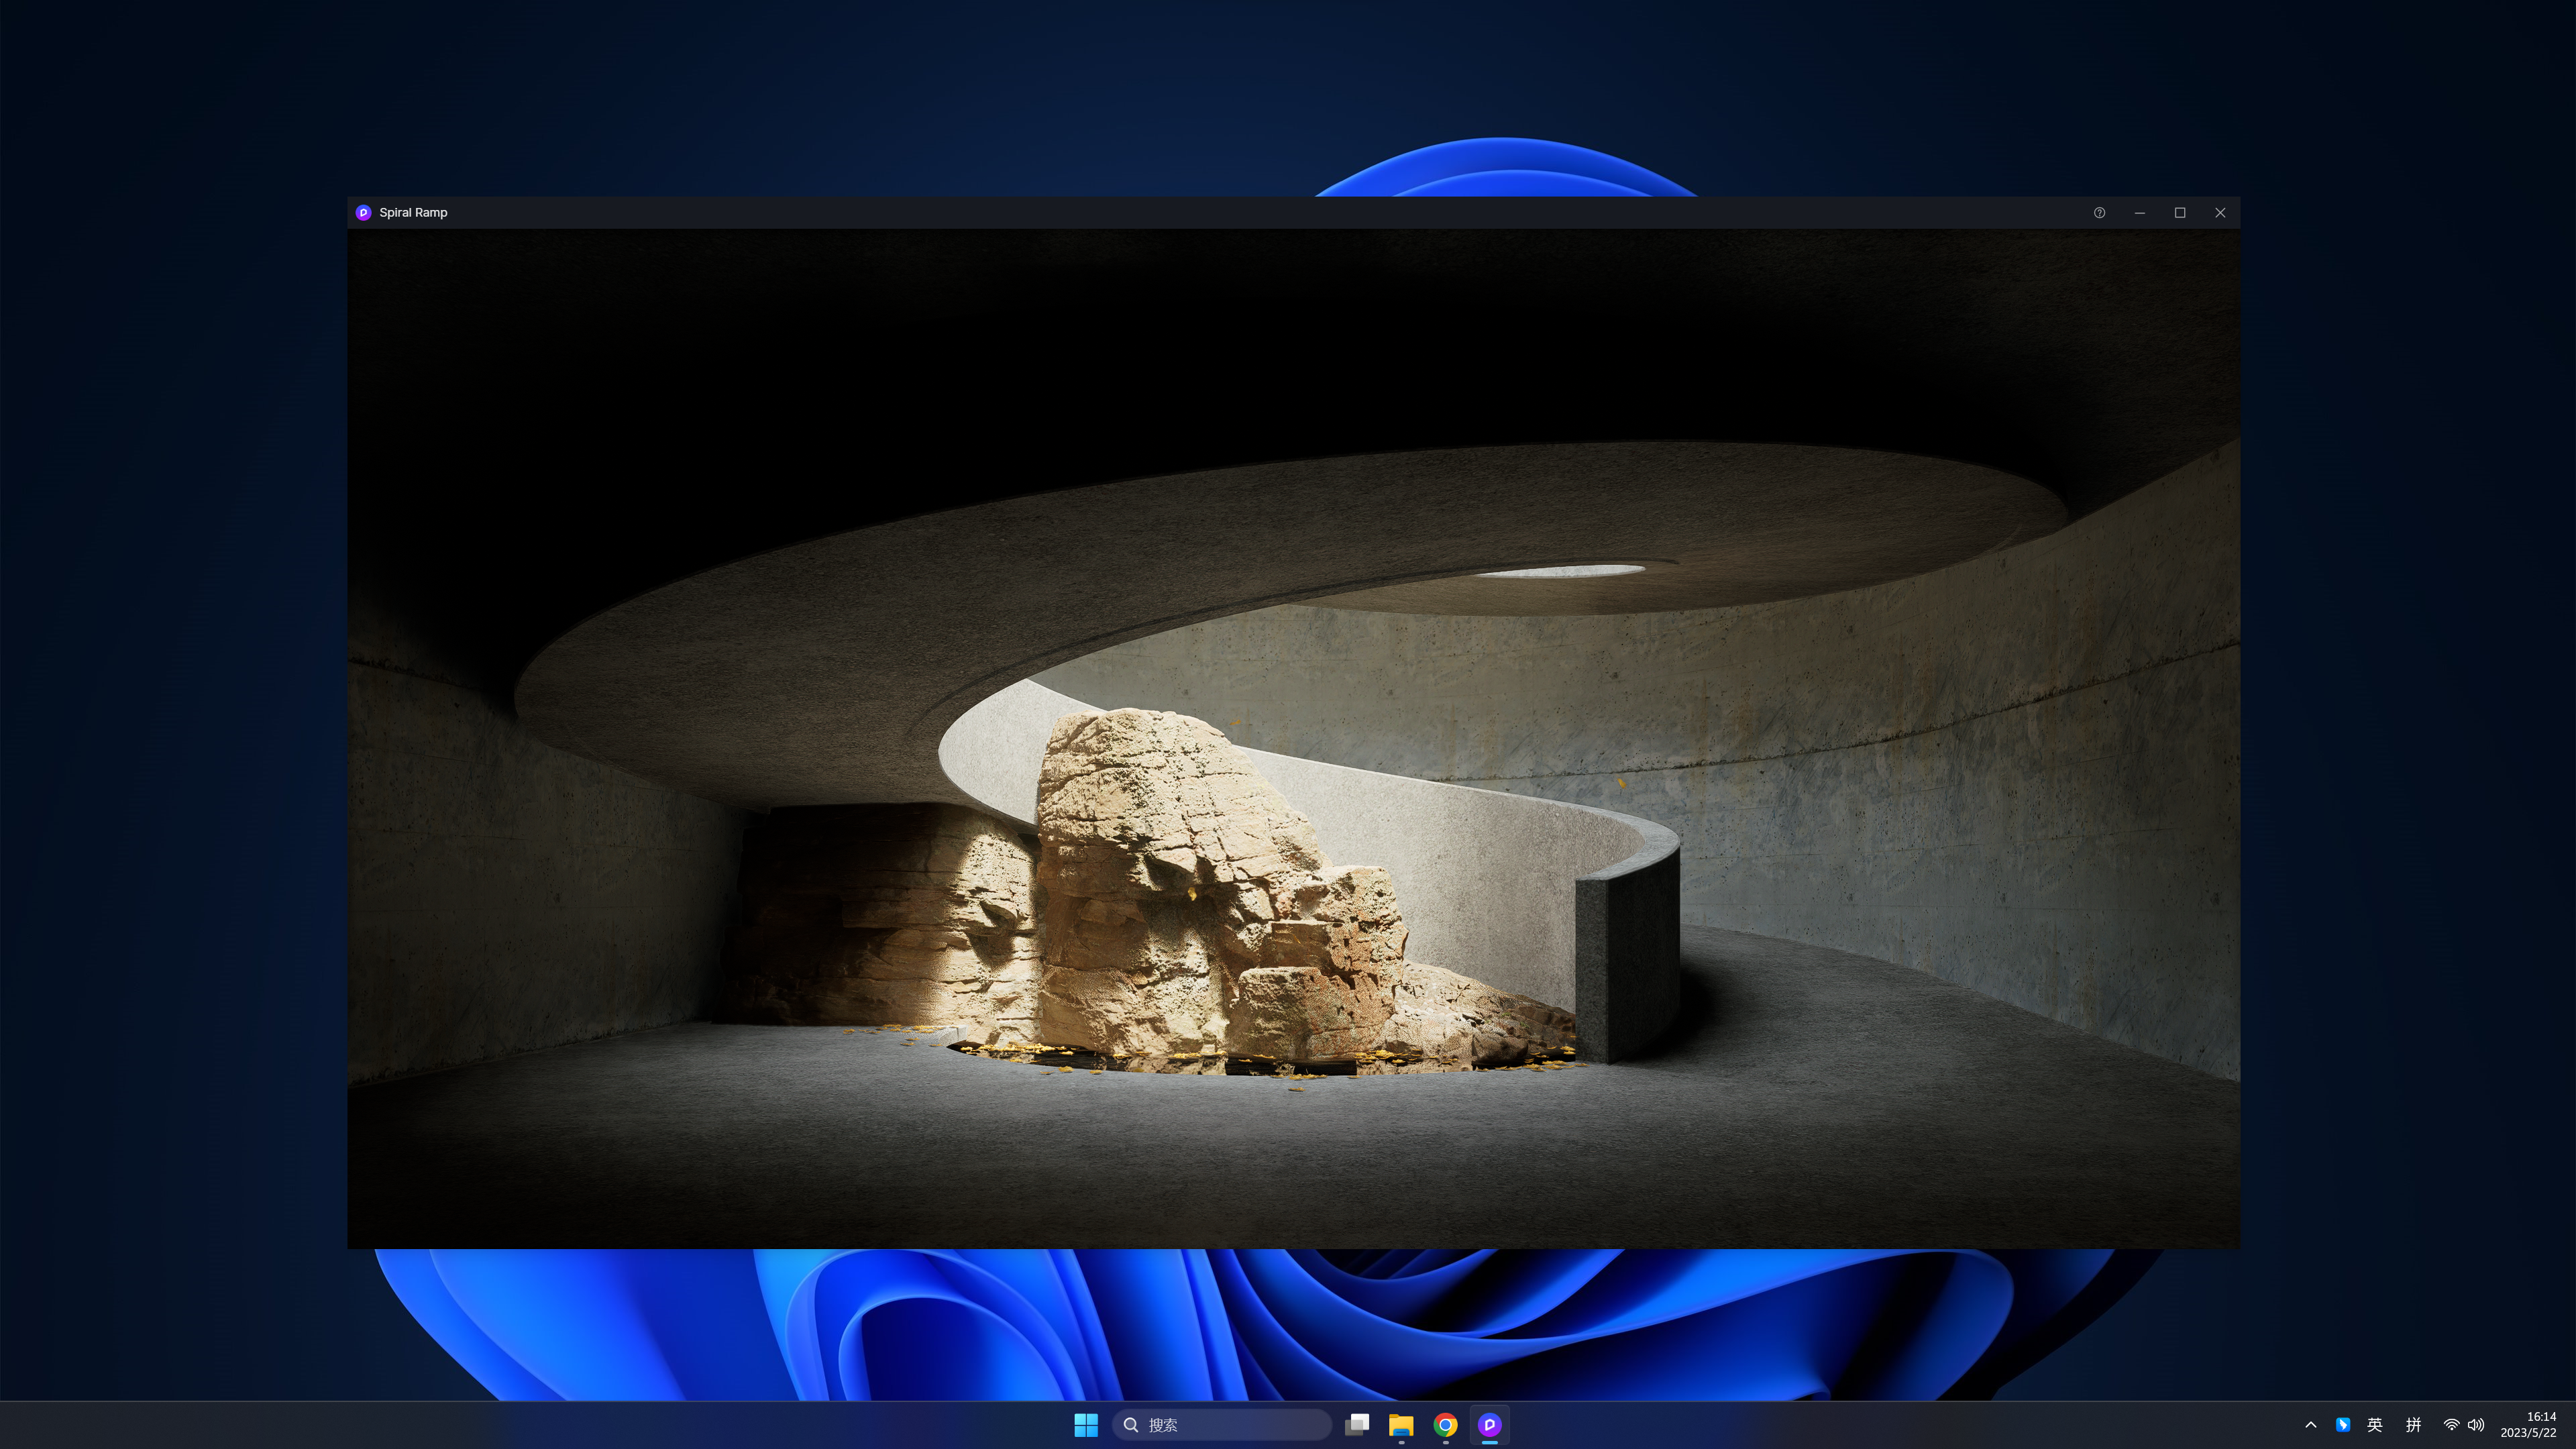Open the clock showing 16:14
Image resolution: width=2576 pixels, height=1449 pixels.
click(2528, 1425)
